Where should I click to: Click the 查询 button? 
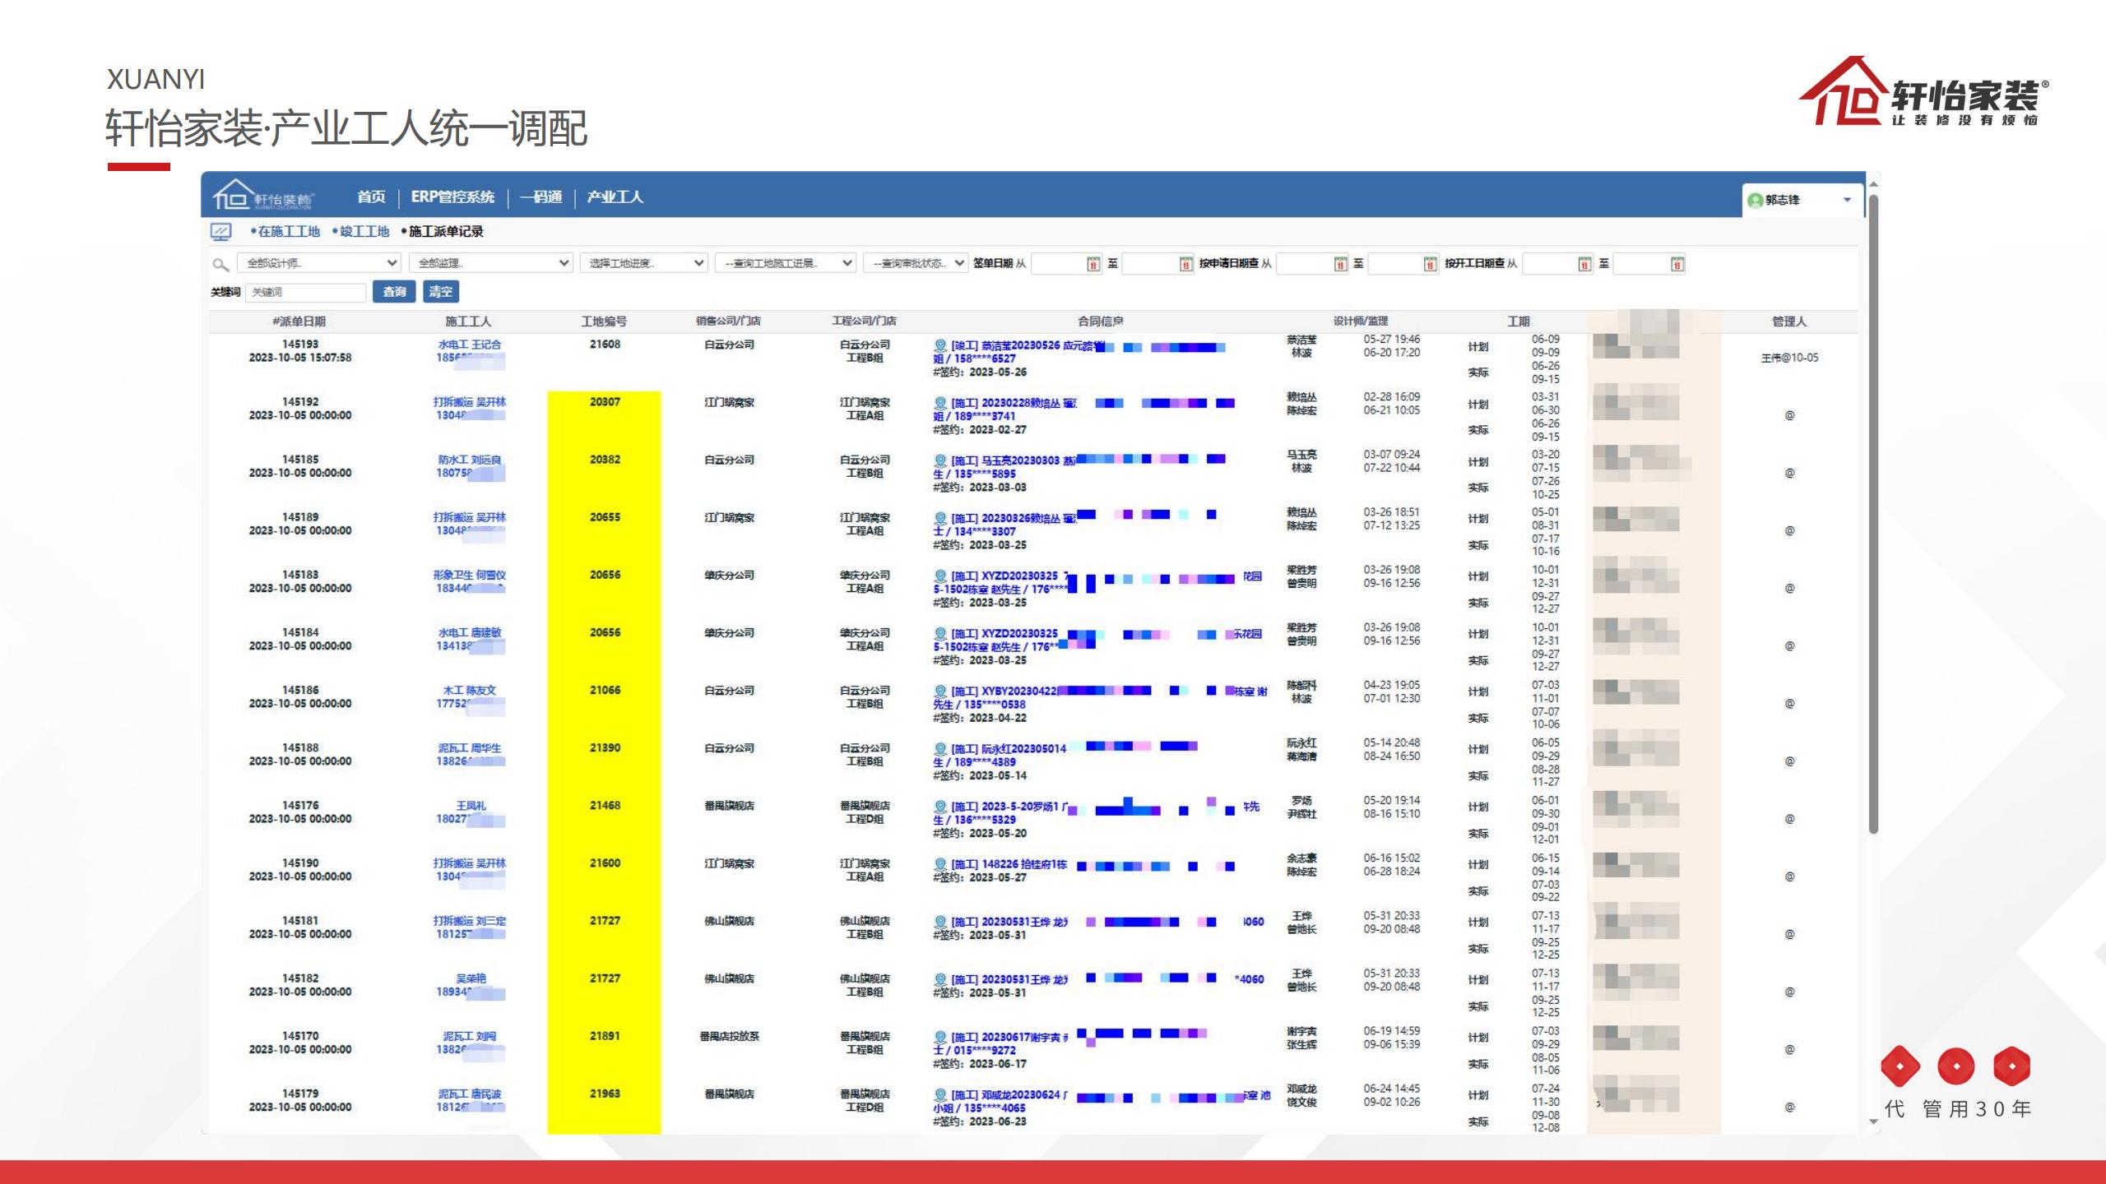click(x=394, y=292)
